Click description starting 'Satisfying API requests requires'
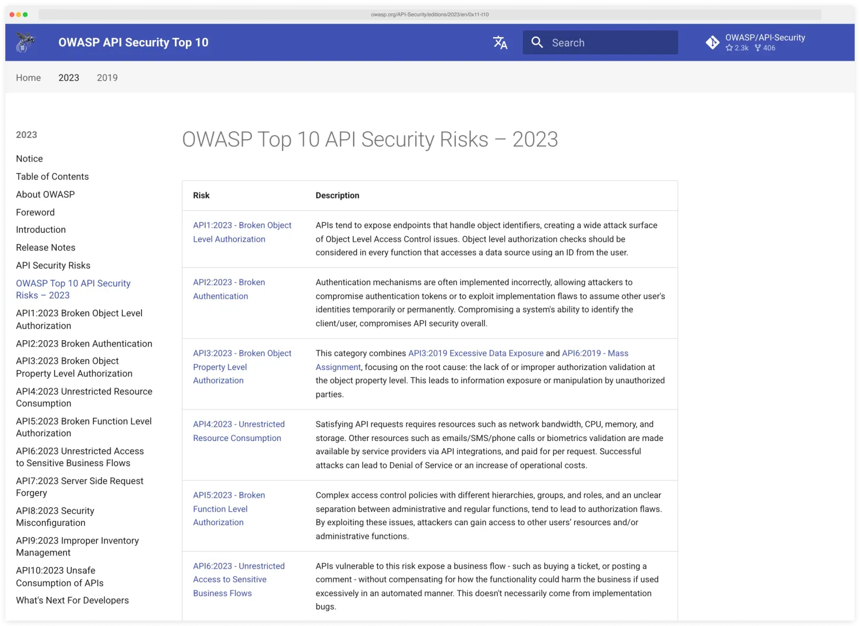The width and height of the screenshot is (860, 626). pos(489,444)
